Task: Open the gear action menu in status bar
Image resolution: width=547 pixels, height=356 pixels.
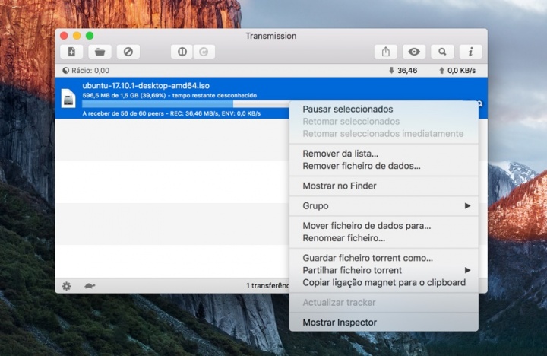Action: pyautogui.click(x=67, y=286)
